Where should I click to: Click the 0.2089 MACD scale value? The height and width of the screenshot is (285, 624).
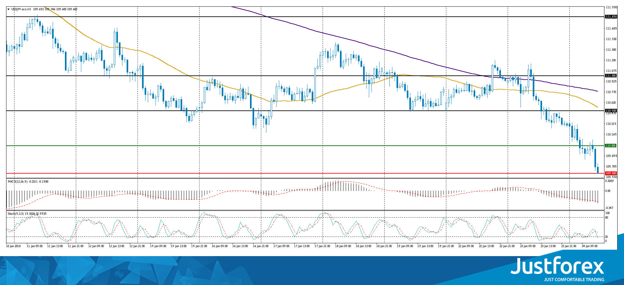click(610, 181)
